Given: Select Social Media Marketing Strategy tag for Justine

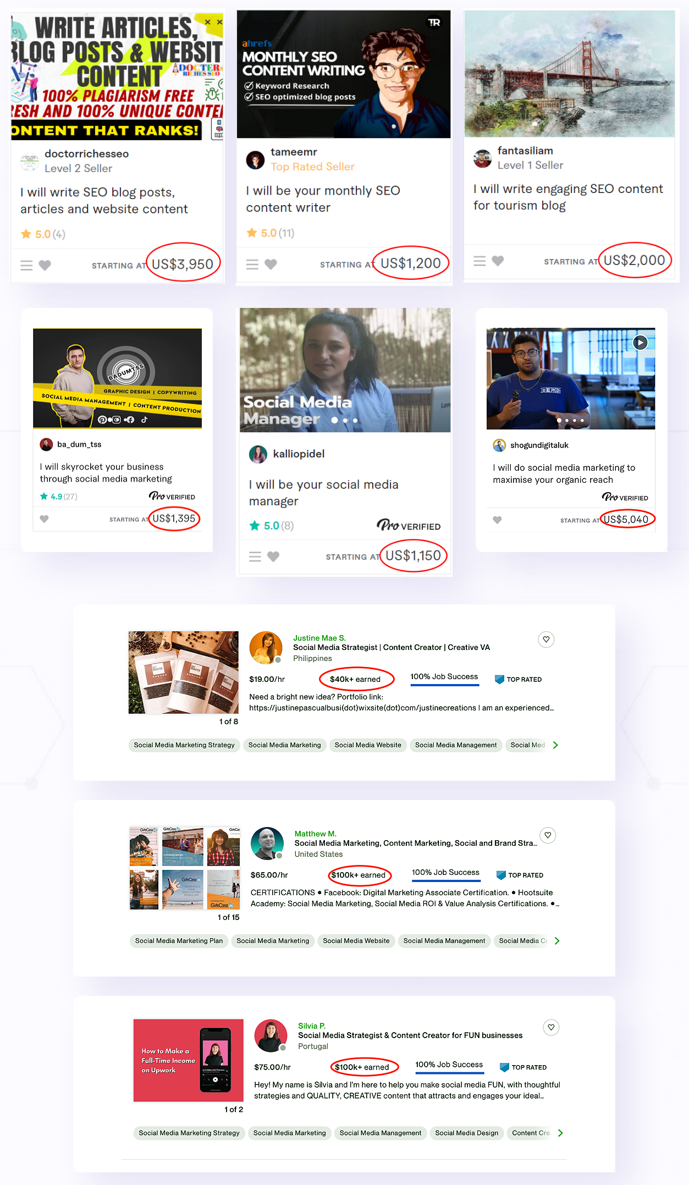Looking at the screenshot, I should (x=184, y=745).
